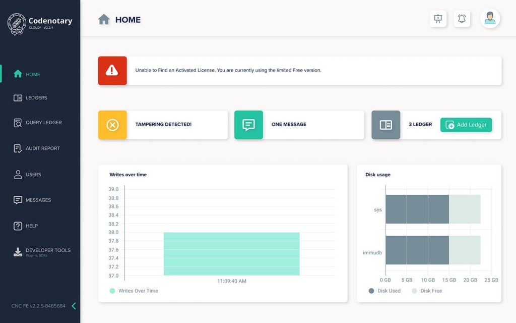The height and width of the screenshot is (323, 516).
Task: Click the sys disk free bar segment
Action: [x=465, y=209]
